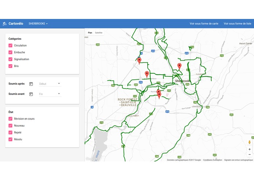Uncheck the Révision en cours checkbox
This screenshot has height=180, width=254.
point(10,119)
